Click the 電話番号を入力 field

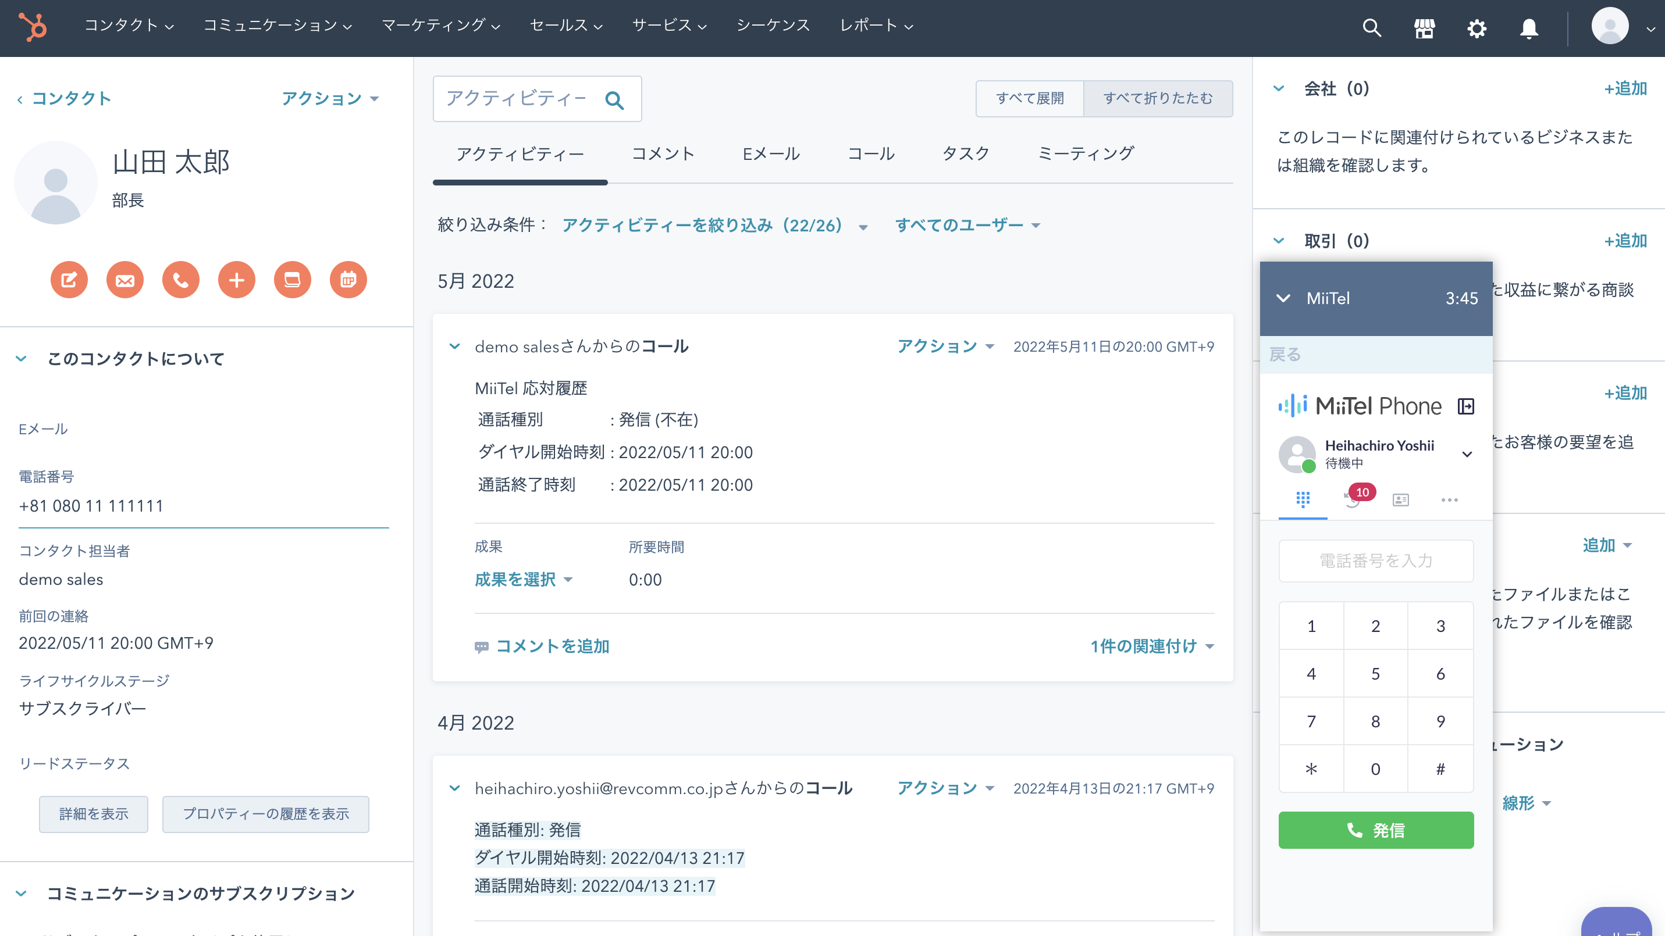1375,560
